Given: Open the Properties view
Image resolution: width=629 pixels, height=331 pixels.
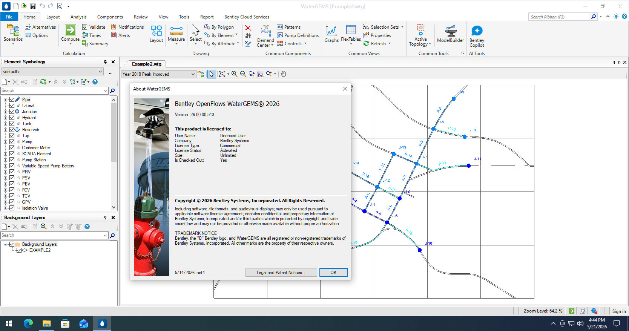Looking at the screenshot, I should [x=377, y=35].
